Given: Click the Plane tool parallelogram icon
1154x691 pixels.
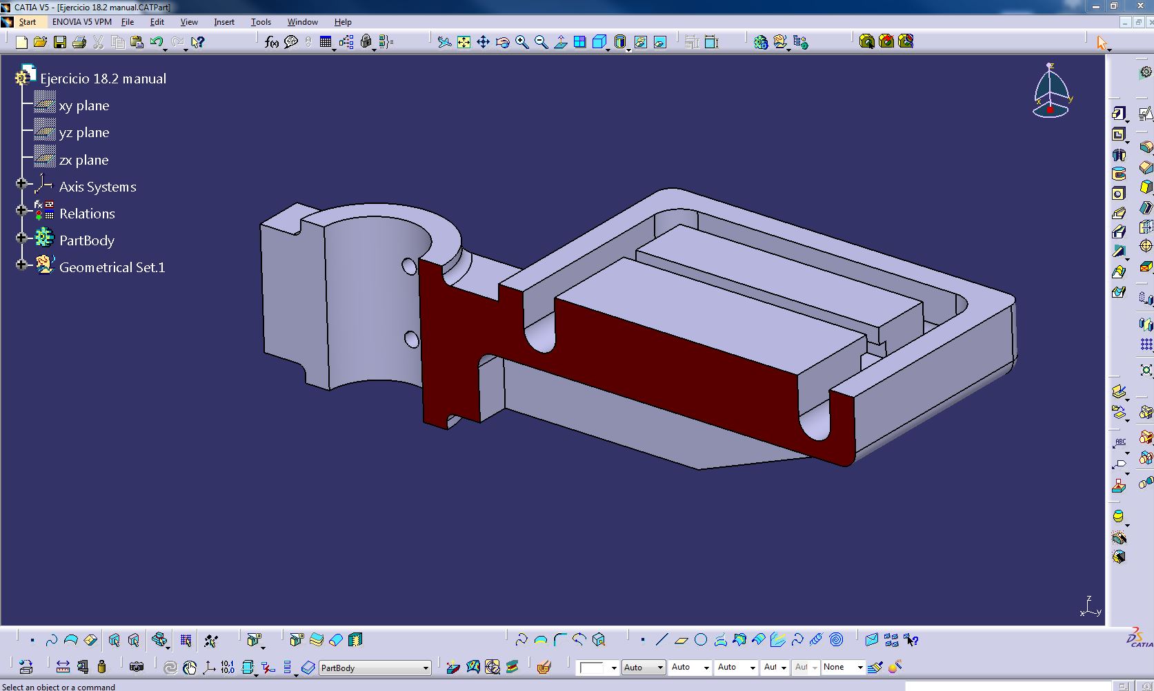Looking at the screenshot, I should click(x=681, y=639).
